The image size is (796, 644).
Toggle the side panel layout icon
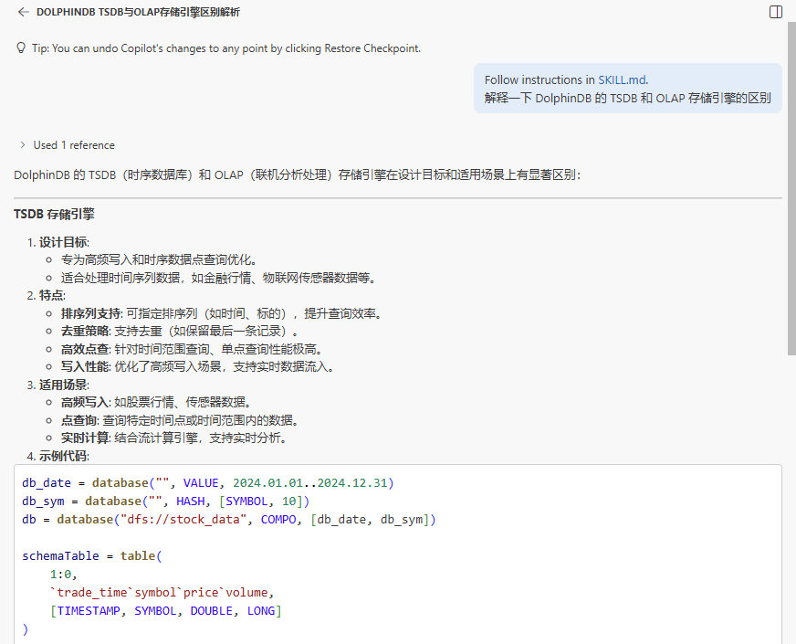776,12
